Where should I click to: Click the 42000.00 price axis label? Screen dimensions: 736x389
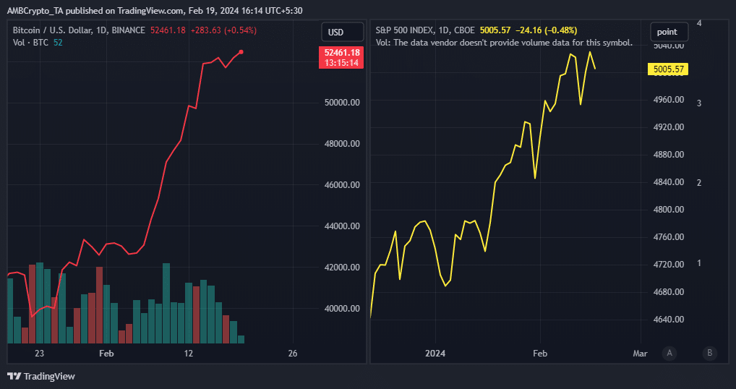coord(342,268)
